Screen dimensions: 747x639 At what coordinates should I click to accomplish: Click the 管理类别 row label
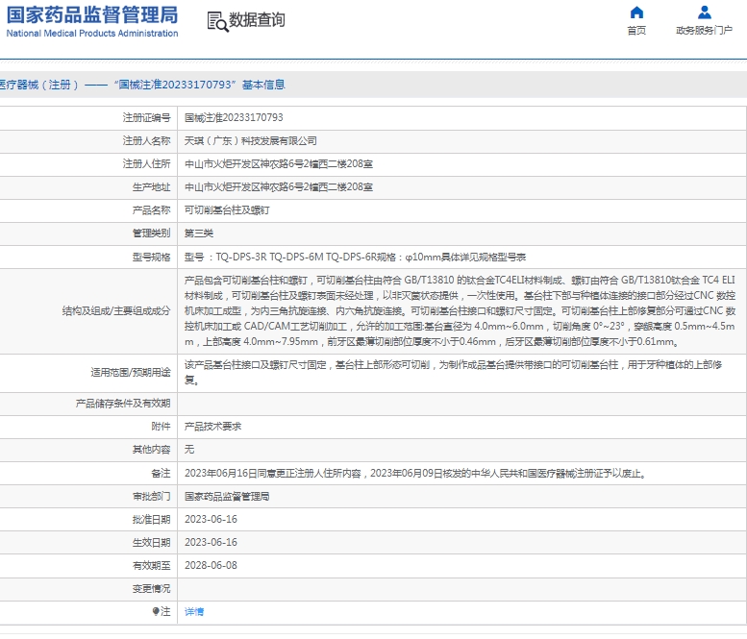click(x=151, y=233)
